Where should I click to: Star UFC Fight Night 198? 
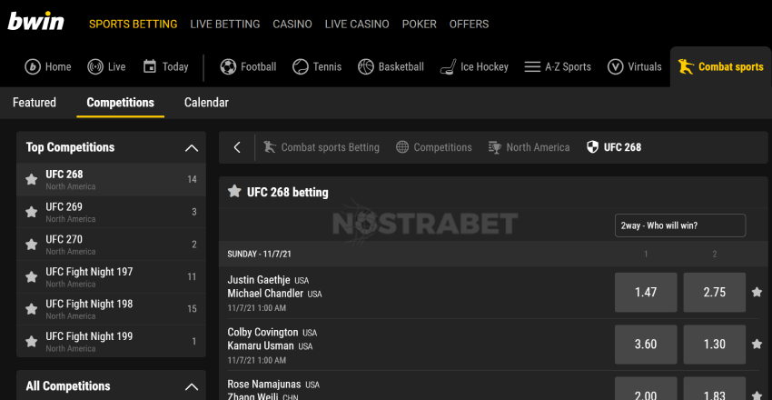click(x=32, y=309)
